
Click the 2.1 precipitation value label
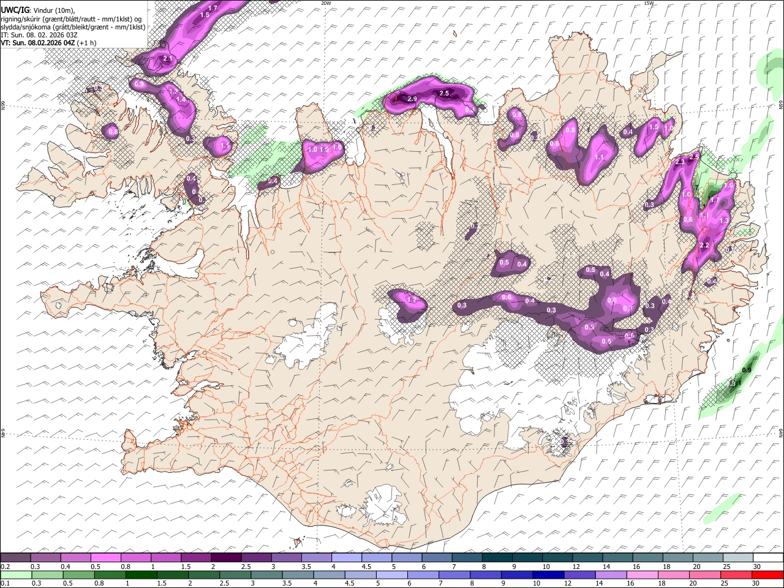click(x=168, y=59)
